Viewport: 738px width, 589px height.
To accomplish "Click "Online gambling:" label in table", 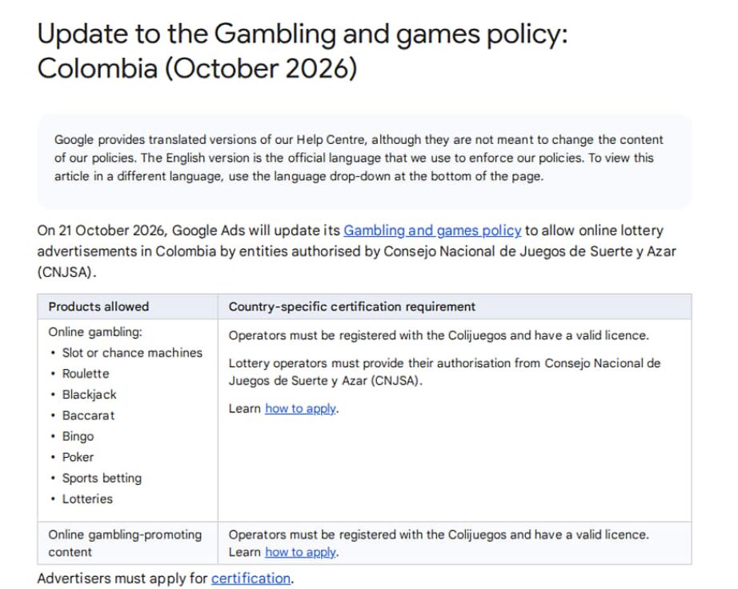I will (95, 332).
